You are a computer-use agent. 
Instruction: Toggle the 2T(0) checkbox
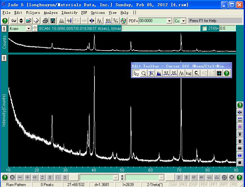point(205,29)
